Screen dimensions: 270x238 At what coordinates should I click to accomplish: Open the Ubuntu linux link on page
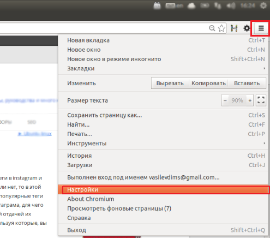35,134
